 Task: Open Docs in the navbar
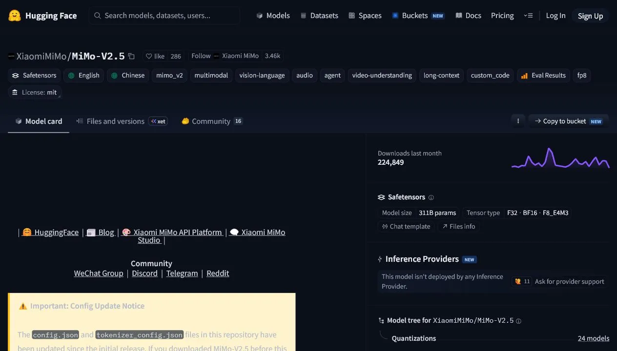[468, 16]
